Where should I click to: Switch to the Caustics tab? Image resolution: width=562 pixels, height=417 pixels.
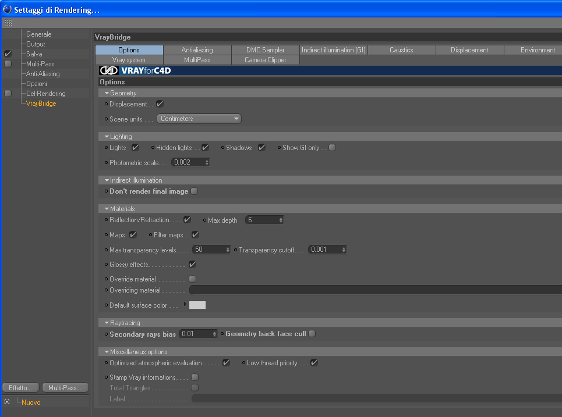click(x=401, y=50)
